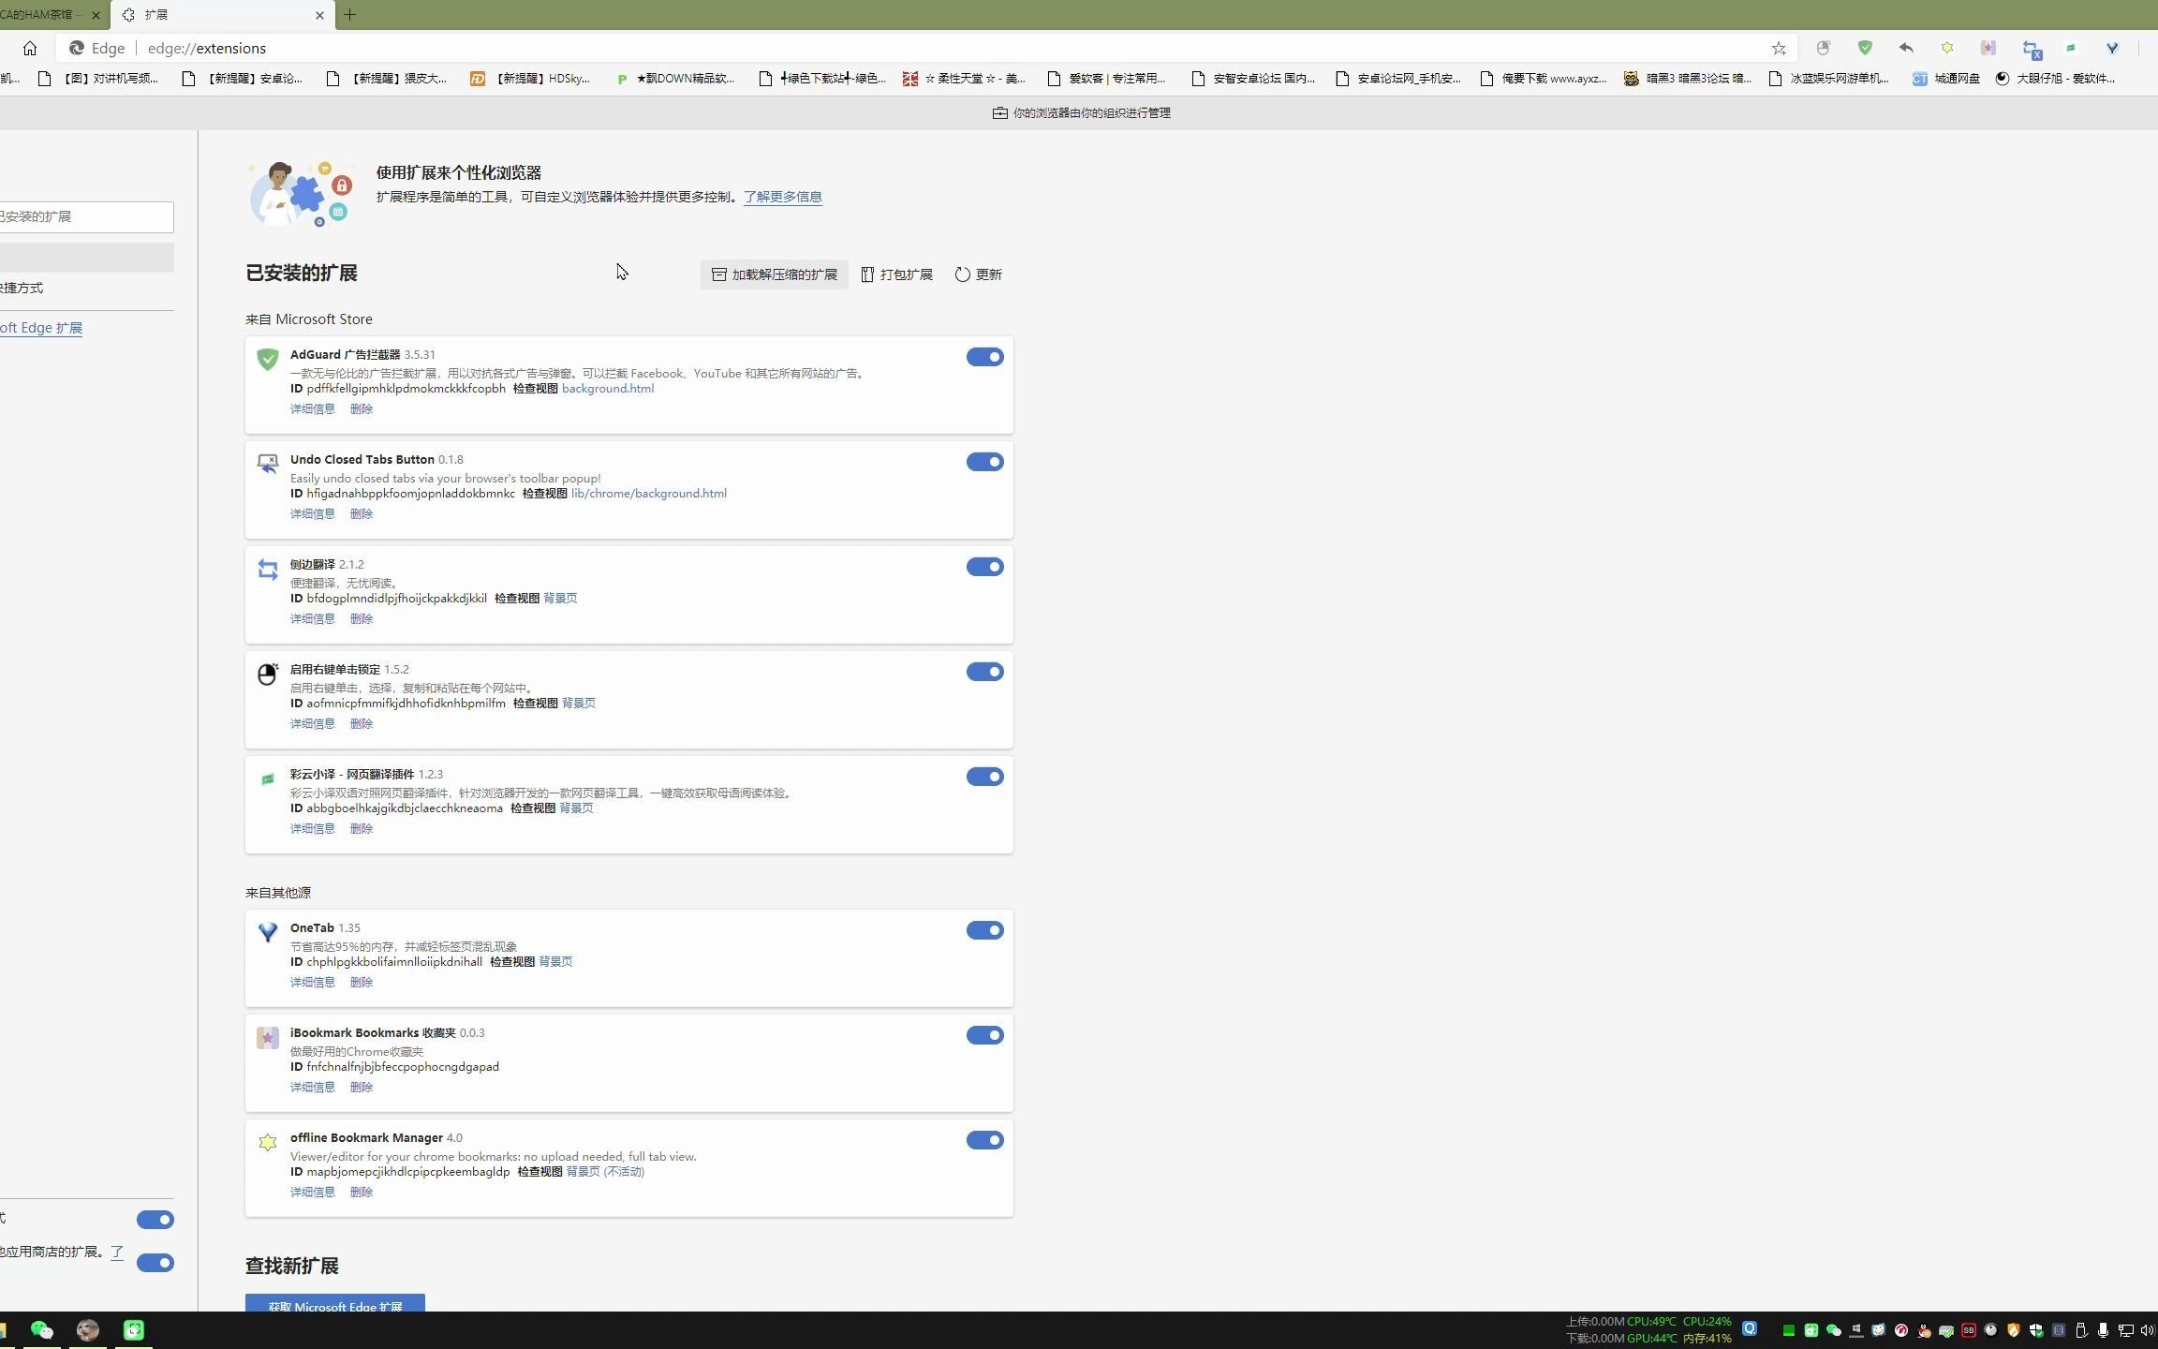Viewport: 2158px width, 1349px height.
Task: Disable the AdGuard extension toggle
Action: [x=984, y=357]
